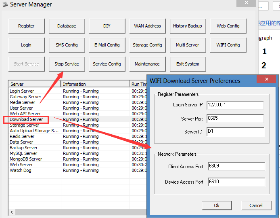This screenshot has height=218, width=280.
Task: Click the Server Manager app icon
Action: pyautogui.click(x=5, y=4)
